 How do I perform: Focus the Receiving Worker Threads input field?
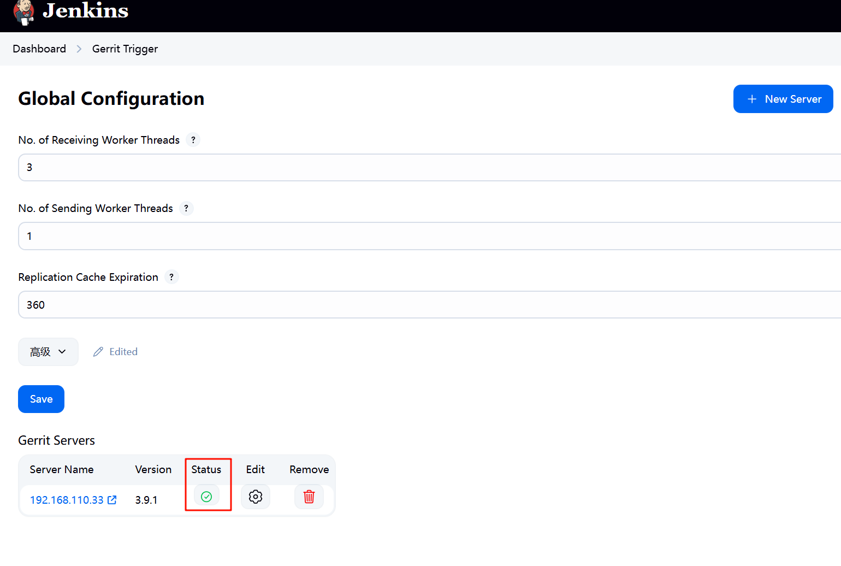[x=430, y=167]
